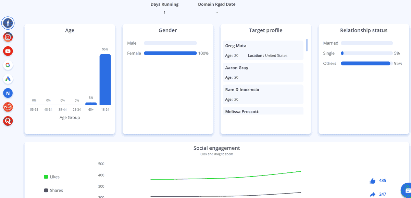Click the Female gender progress bar
This screenshot has height=198, width=411.
coord(170,53)
